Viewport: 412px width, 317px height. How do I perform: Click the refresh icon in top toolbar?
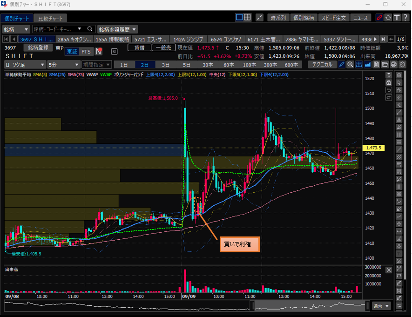(388, 18)
